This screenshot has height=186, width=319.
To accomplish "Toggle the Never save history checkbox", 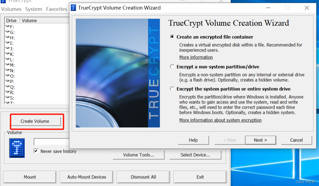I will (36, 151).
